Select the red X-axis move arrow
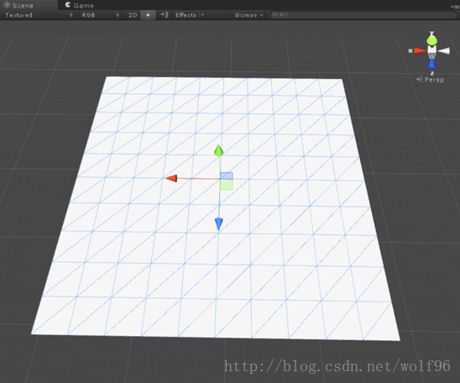Screen dimensions: 460x383 pos(171,178)
